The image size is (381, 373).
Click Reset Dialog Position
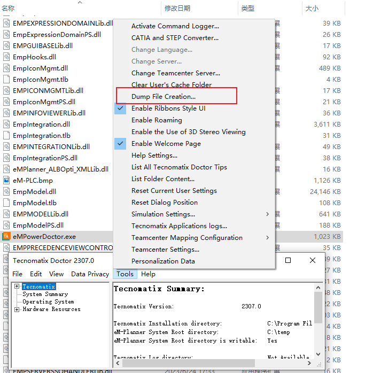pos(165,203)
